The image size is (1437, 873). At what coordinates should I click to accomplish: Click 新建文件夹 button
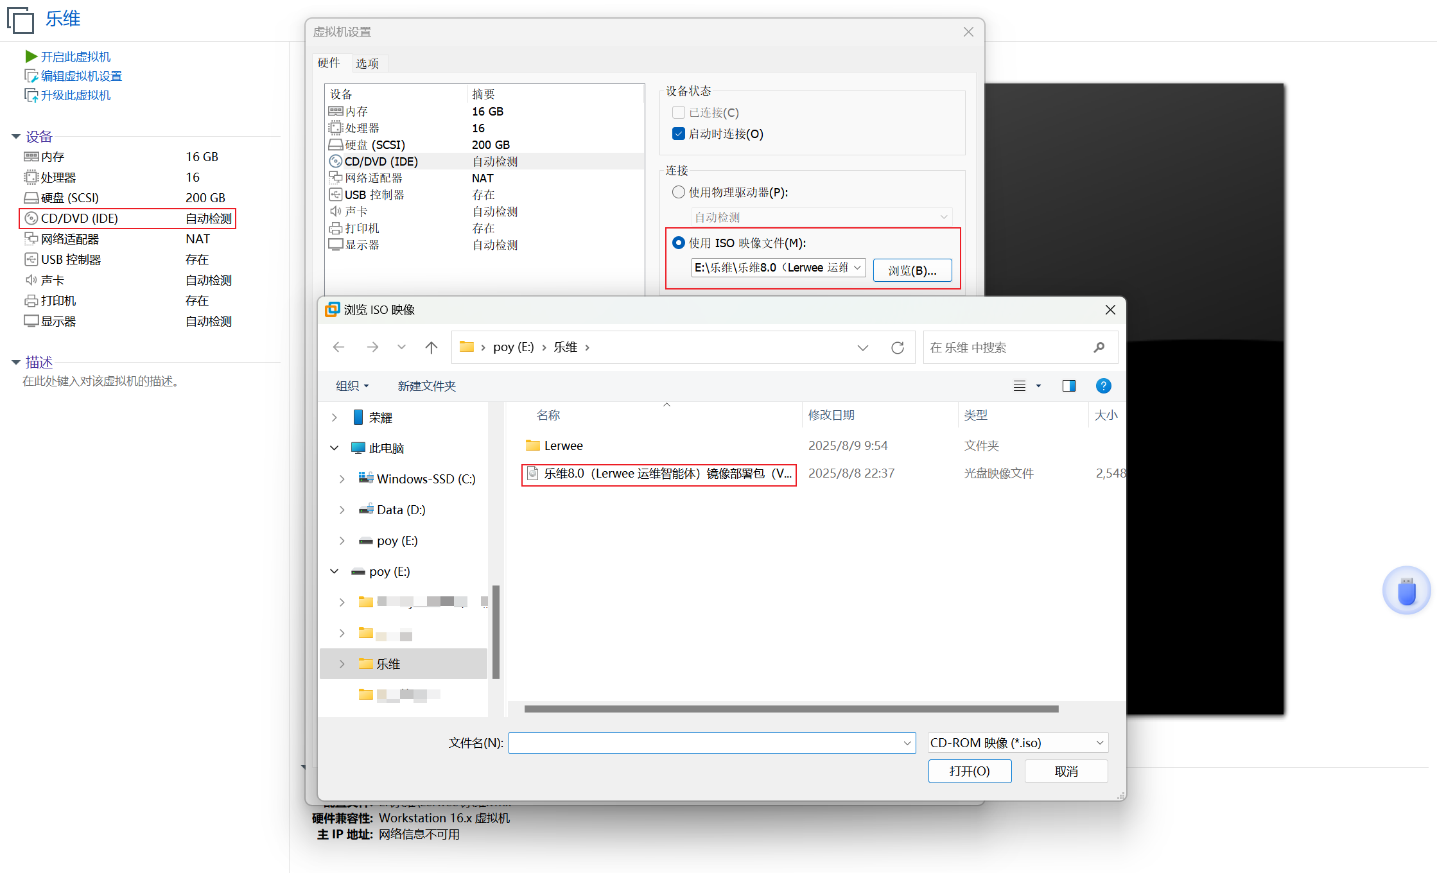coord(426,386)
